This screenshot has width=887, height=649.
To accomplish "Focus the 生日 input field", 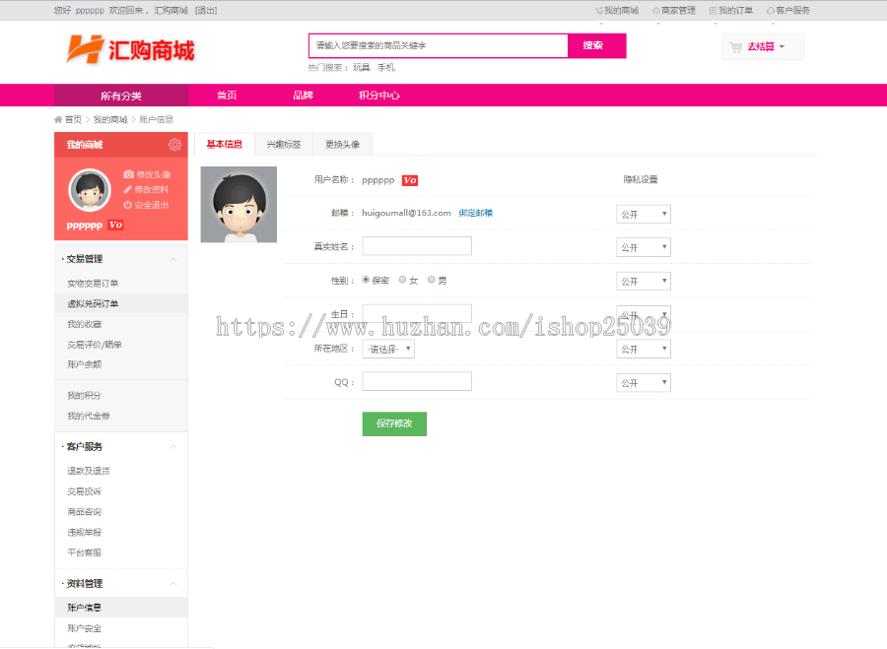I will [x=417, y=314].
